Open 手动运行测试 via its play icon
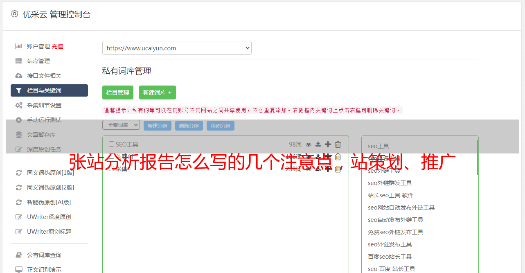Screen dimensions: 525x273 (x=18, y=120)
